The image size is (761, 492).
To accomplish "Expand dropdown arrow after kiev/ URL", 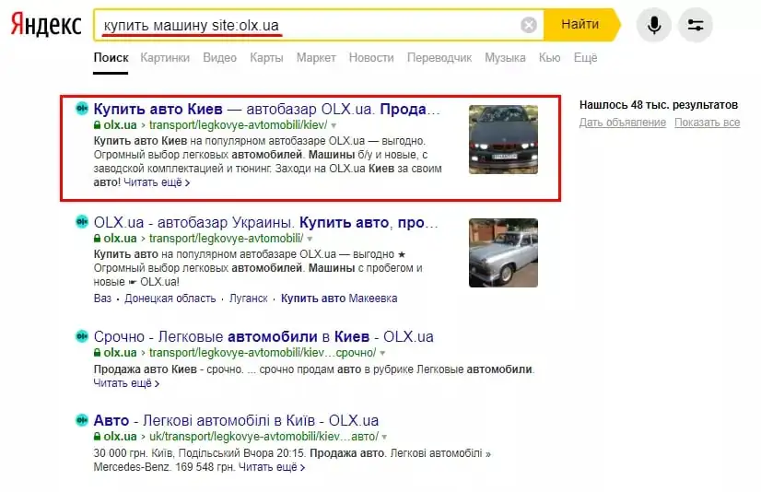I will tap(334, 125).
